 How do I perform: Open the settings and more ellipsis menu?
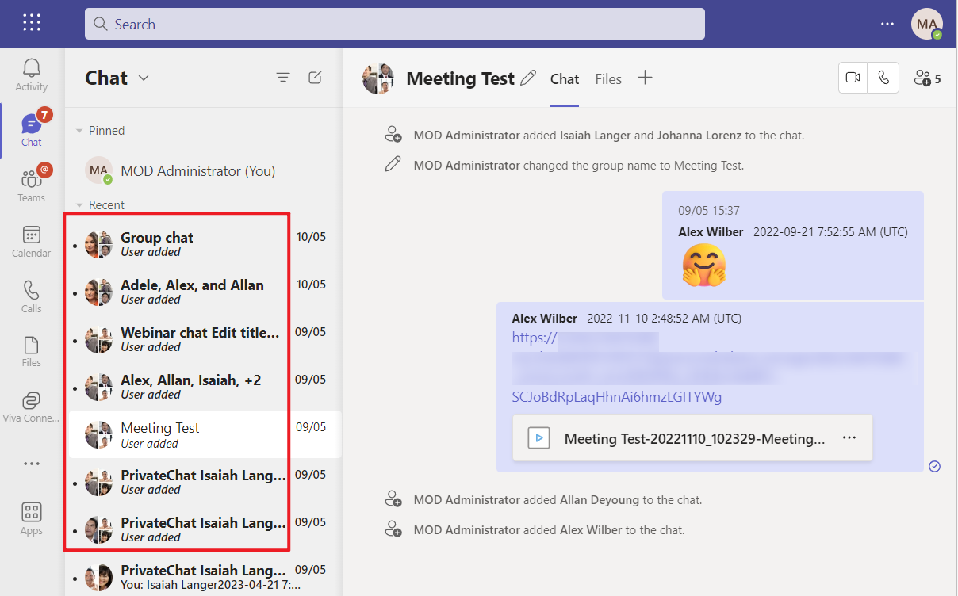click(887, 24)
